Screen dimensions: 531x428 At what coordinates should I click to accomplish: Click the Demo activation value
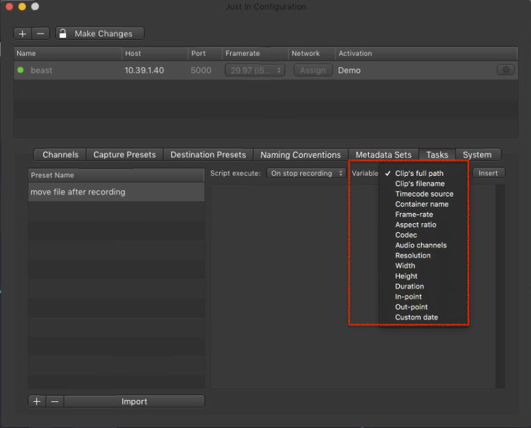click(349, 71)
